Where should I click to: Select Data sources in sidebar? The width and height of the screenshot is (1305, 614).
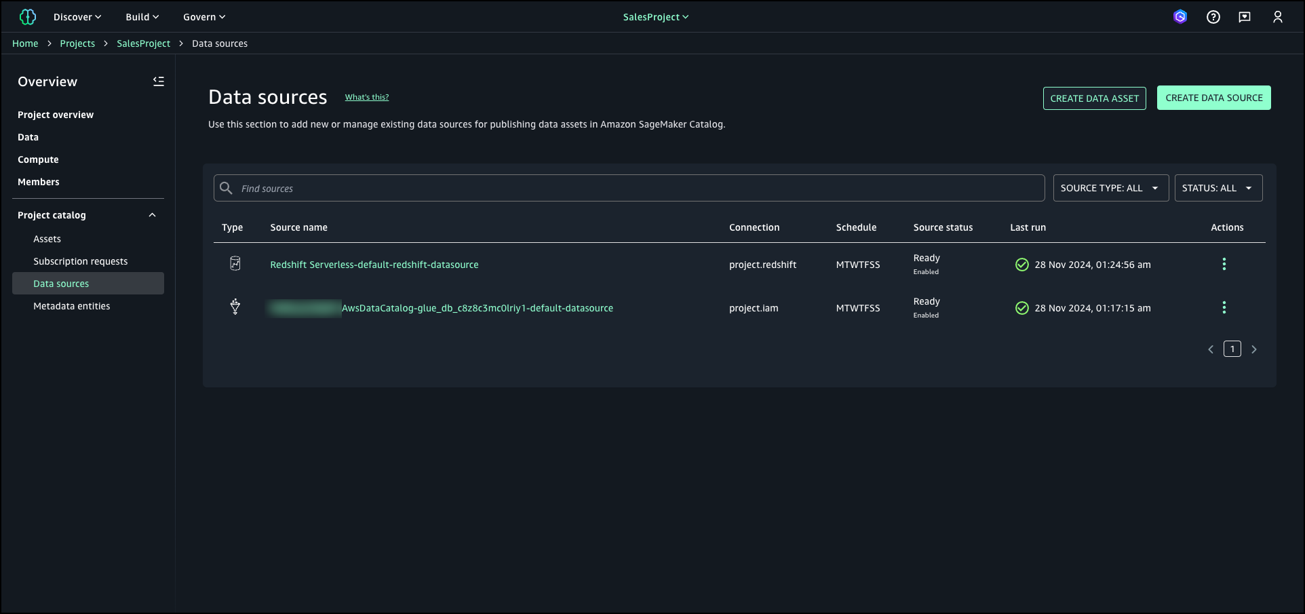pos(88,284)
